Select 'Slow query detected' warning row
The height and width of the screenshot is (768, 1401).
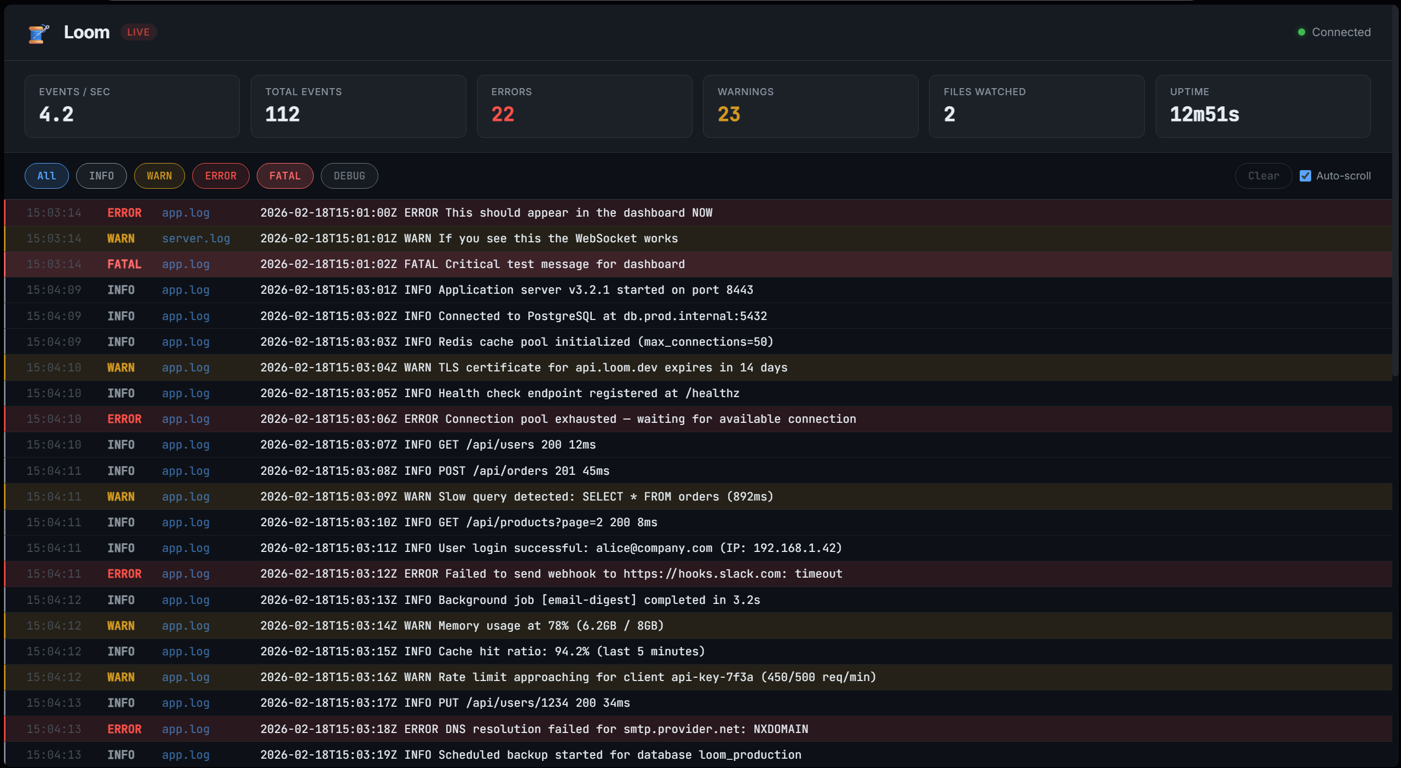(x=698, y=497)
